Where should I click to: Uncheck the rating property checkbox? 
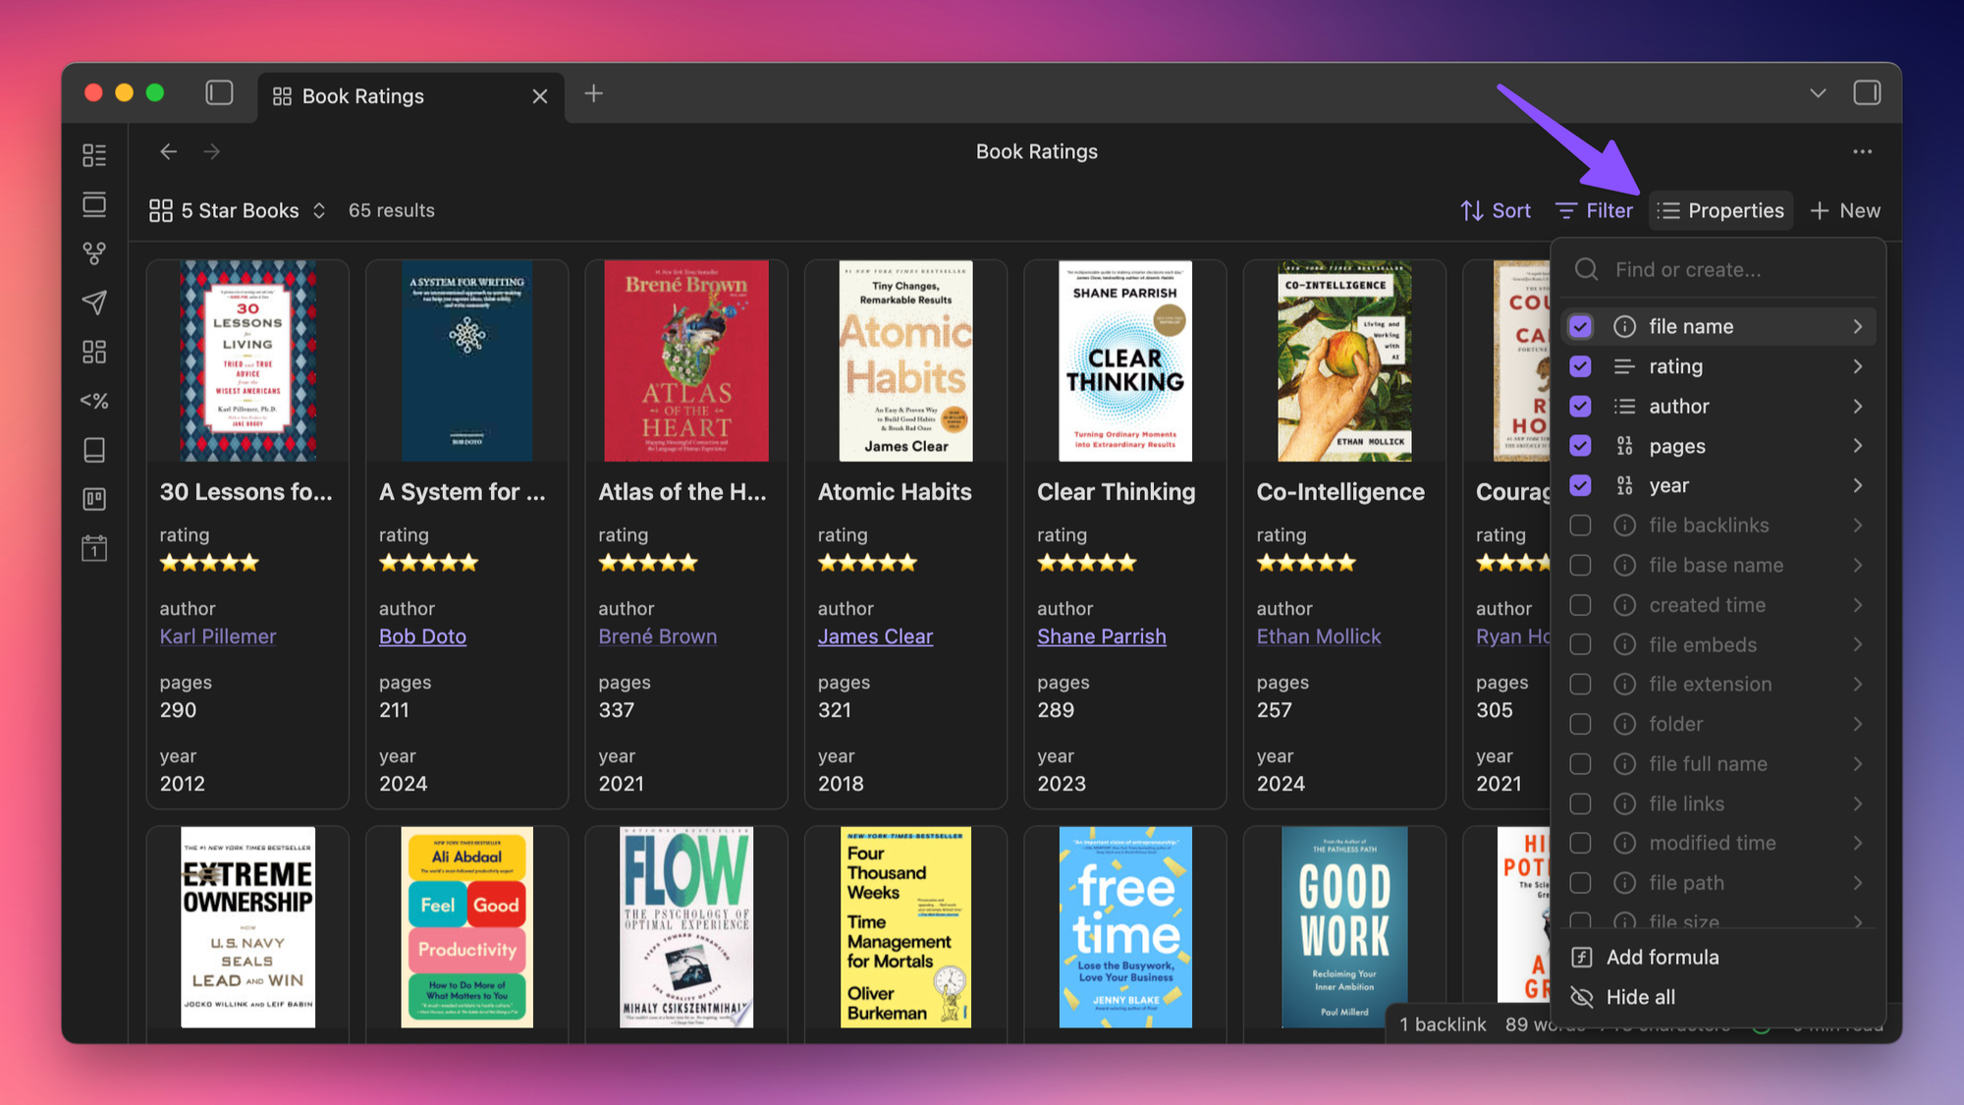pos(1580,366)
